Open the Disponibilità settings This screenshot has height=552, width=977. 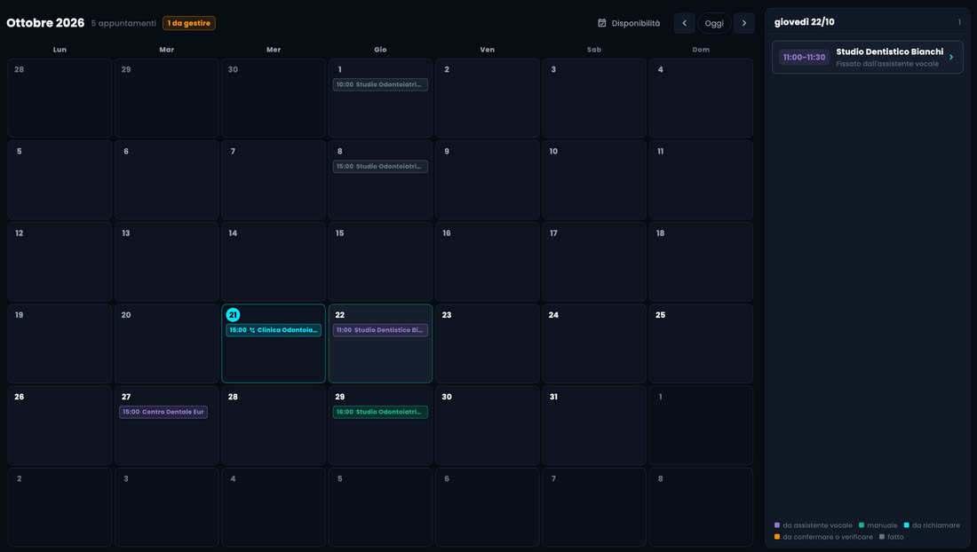point(629,23)
